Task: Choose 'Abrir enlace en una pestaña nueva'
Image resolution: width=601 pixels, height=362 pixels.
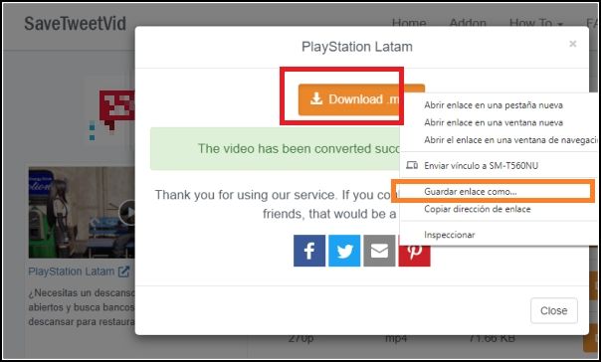Action: tap(494, 105)
